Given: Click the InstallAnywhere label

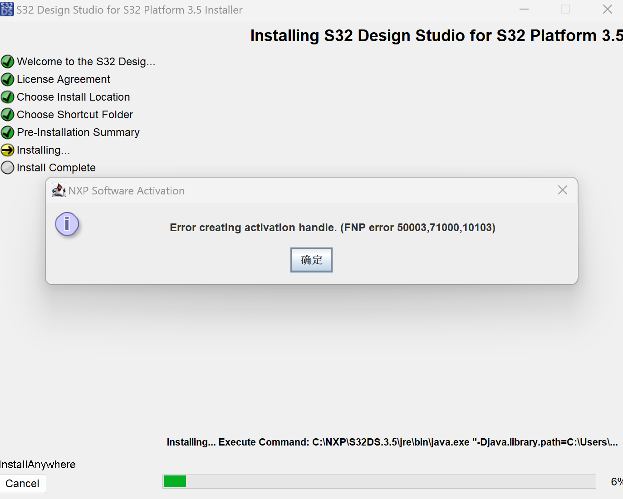Looking at the screenshot, I should tap(38, 465).
